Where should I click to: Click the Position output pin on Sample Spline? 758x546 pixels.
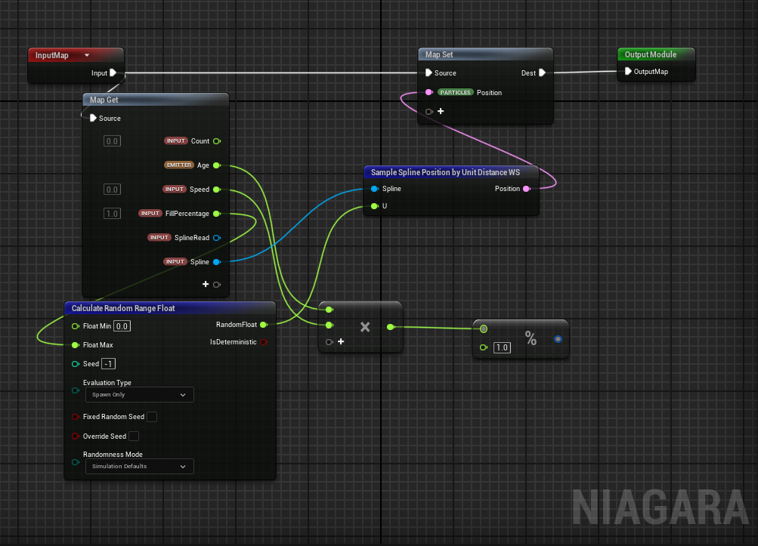527,189
